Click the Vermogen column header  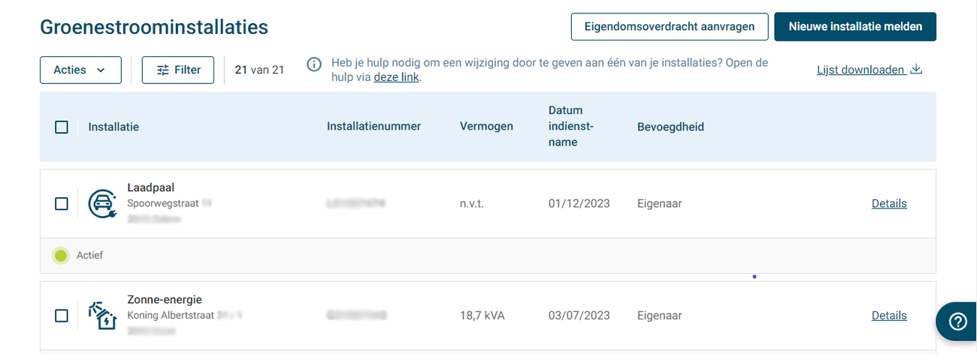pyautogui.click(x=486, y=127)
